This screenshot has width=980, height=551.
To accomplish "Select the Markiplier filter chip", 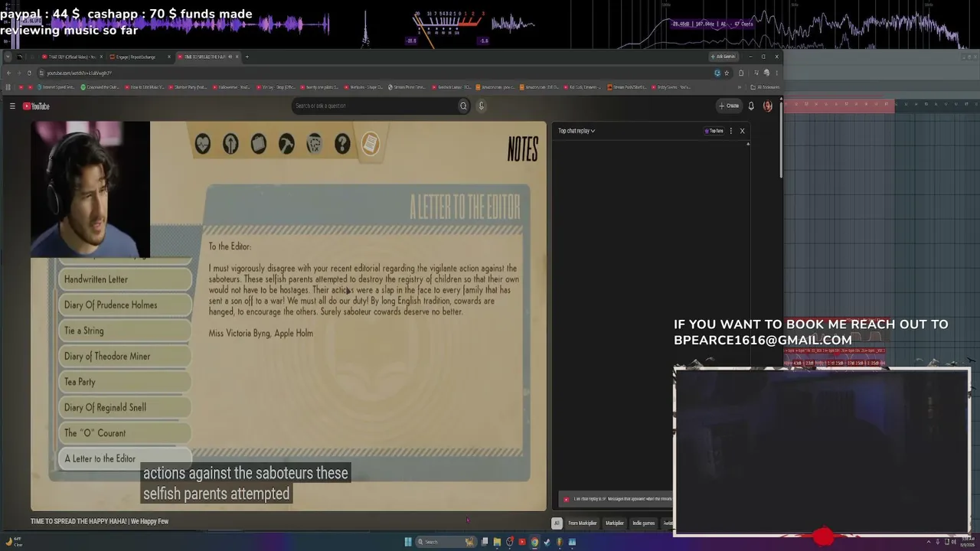I will point(615,523).
